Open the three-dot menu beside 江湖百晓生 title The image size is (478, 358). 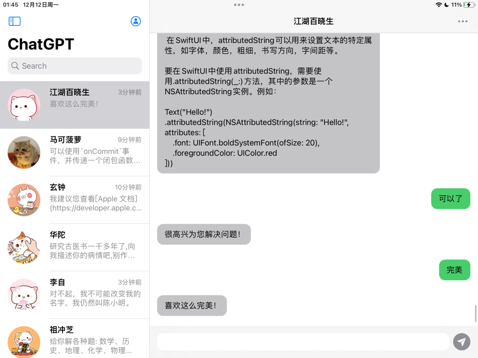(x=462, y=21)
